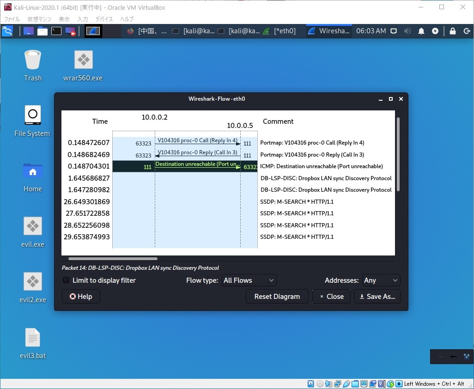Click ICMP Destination unreachable comment text
Viewport: 474px width, 389px height.
(x=322, y=166)
